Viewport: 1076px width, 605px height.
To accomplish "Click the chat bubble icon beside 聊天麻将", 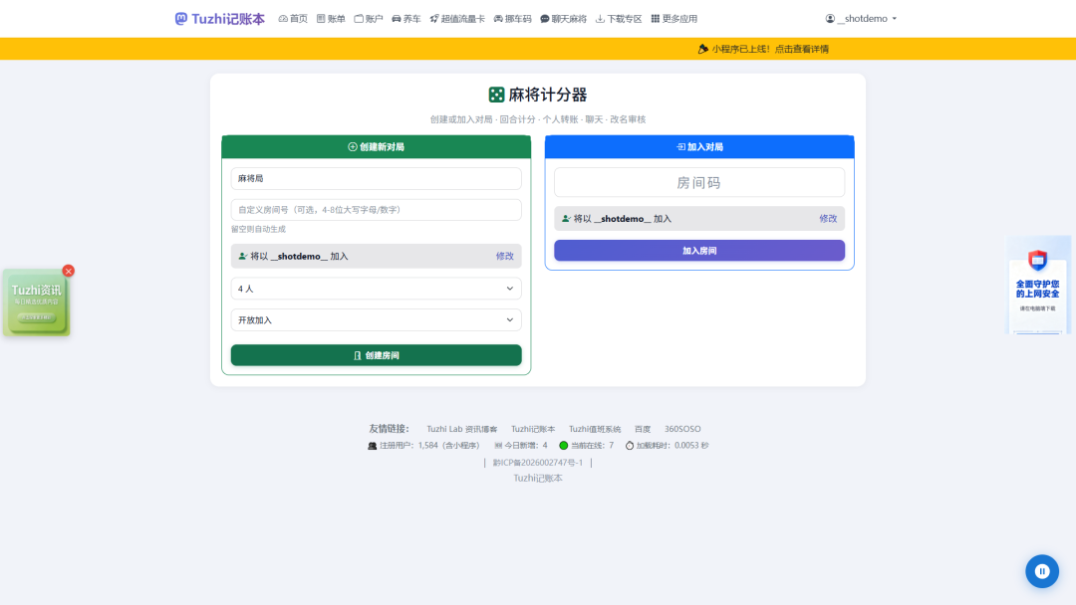I will click(x=545, y=19).
